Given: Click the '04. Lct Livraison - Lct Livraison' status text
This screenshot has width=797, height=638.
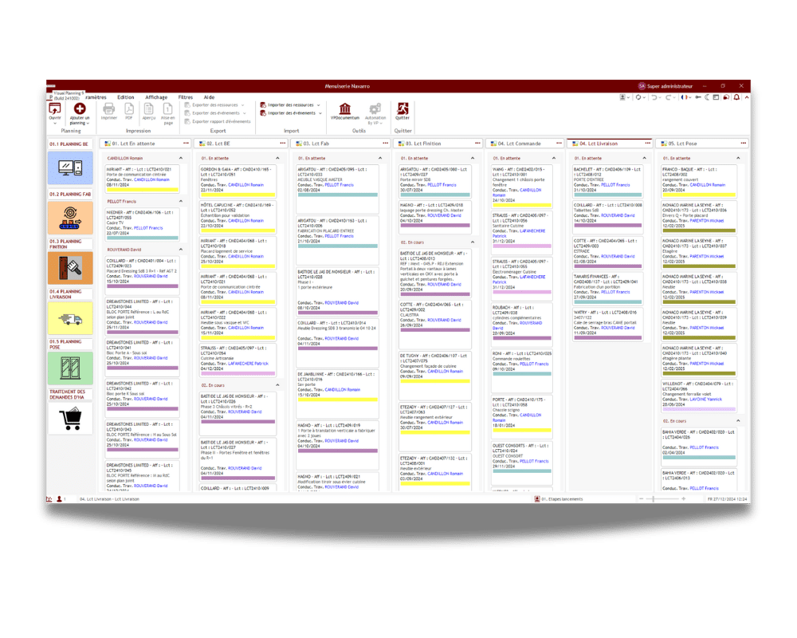Looking at the screenshot, I should pyautogui.click(x=109, y=499).
